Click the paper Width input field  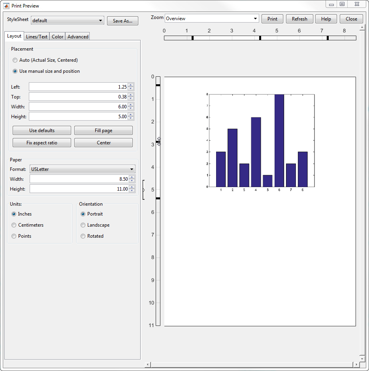(x=79, y=179)
